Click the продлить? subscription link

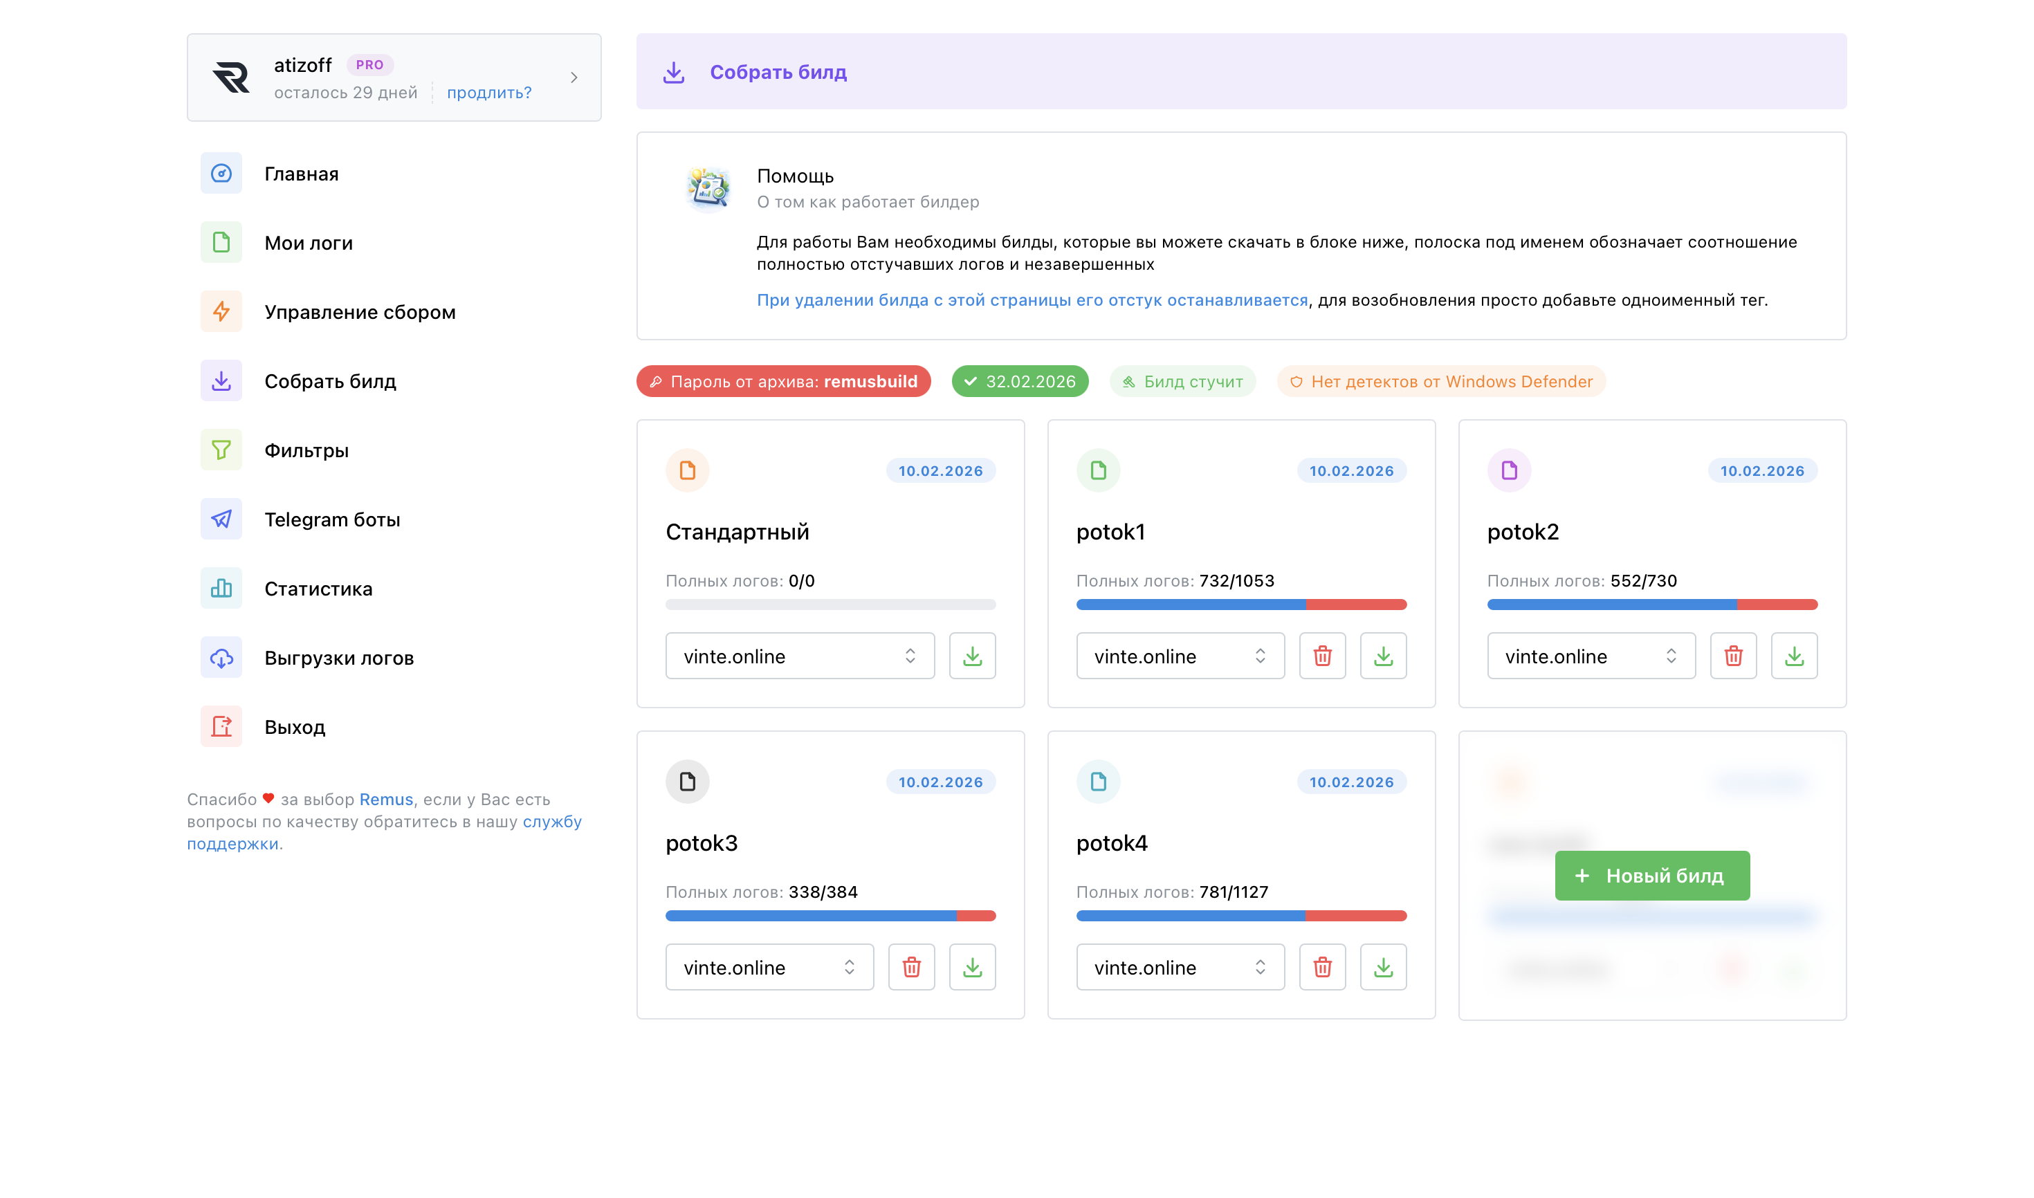tap(488, 92)
